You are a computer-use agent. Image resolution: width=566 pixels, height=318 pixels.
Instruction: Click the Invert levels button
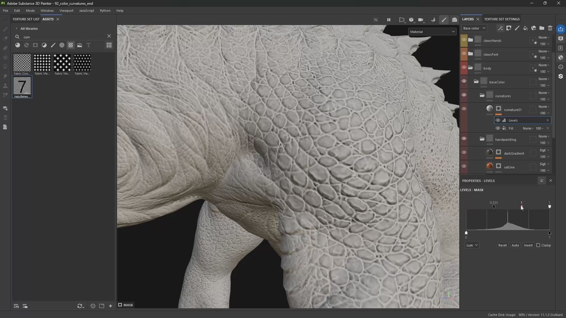pos(528,245)
